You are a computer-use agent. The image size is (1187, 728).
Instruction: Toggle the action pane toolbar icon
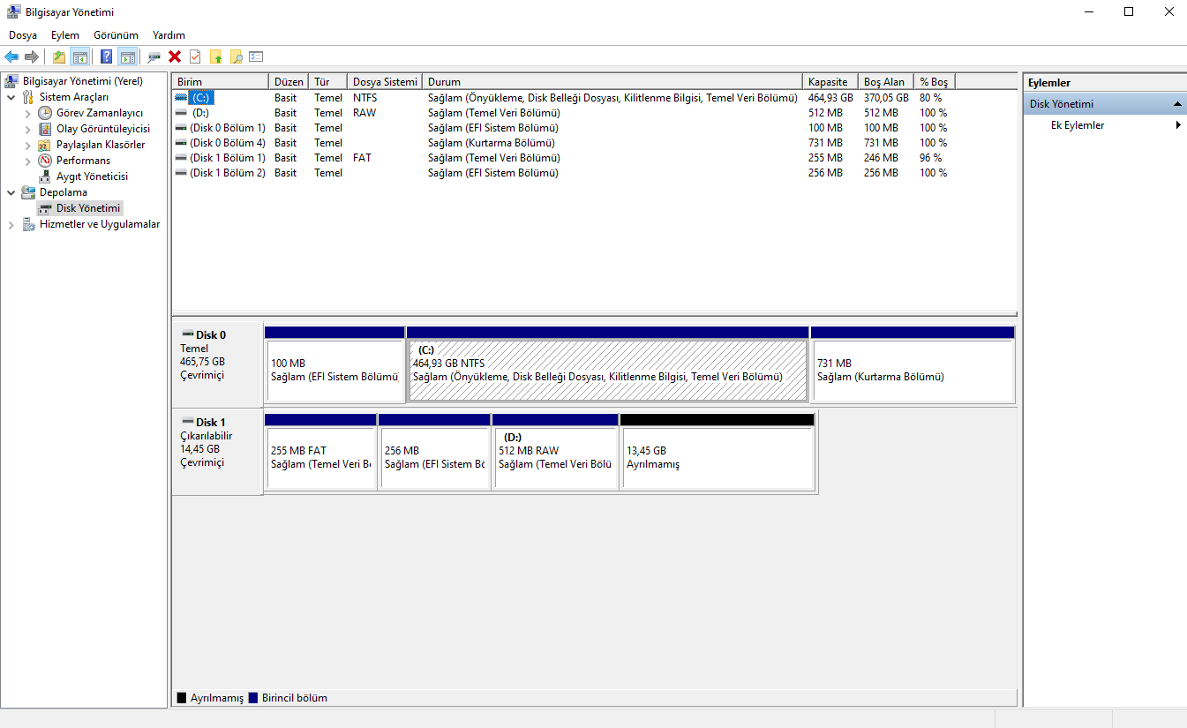127,57
